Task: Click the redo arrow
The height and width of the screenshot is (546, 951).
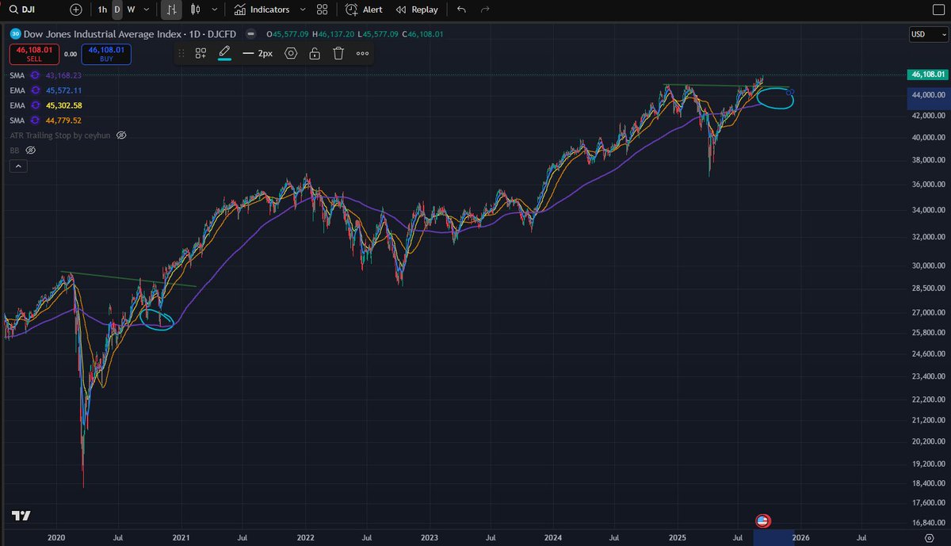Action: [485, 10]
